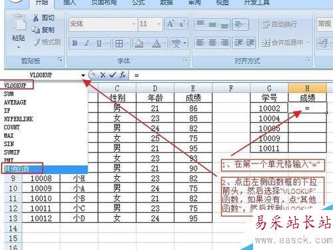This screenshot has height=250, width=333.
Task: Click the Paste (粘贴) clipboard icon
Action: (19, 22)
